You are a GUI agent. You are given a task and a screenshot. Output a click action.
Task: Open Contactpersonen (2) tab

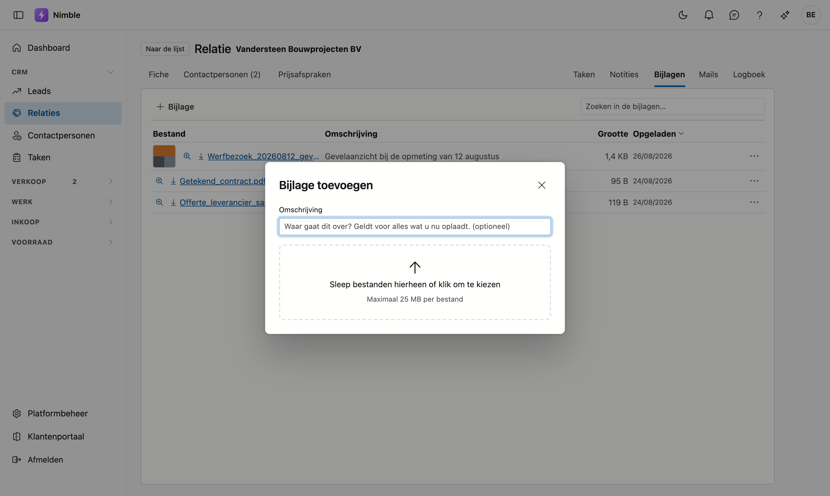click(222, 74)
